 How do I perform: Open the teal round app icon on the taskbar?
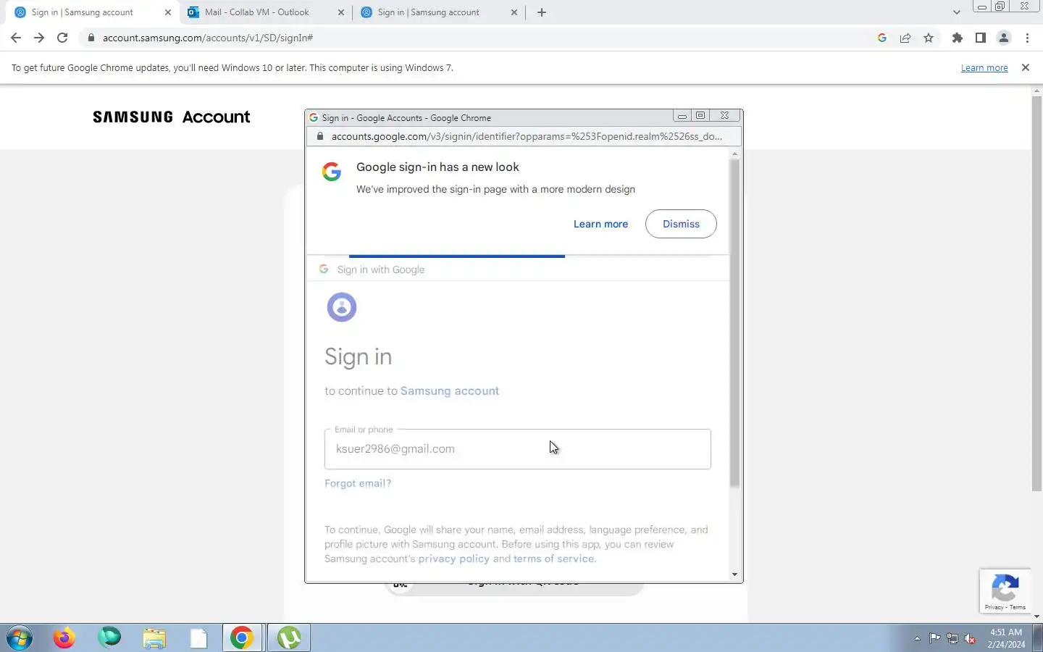point(109,638)
